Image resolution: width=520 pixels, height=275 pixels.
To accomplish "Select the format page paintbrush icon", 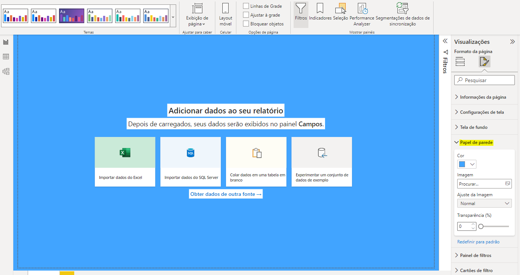I will (x=484, y=62).
